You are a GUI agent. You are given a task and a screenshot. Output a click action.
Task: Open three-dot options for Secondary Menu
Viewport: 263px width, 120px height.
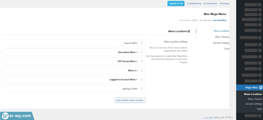coord(142,52)
